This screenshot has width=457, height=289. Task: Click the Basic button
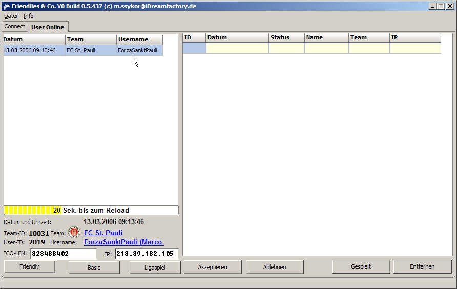94,268
